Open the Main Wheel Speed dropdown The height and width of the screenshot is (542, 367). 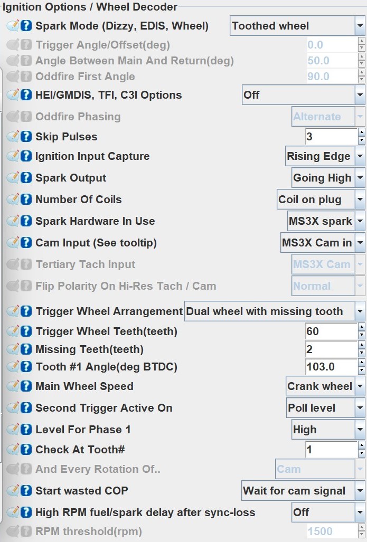pyautogui.click(x=325, y=386)
